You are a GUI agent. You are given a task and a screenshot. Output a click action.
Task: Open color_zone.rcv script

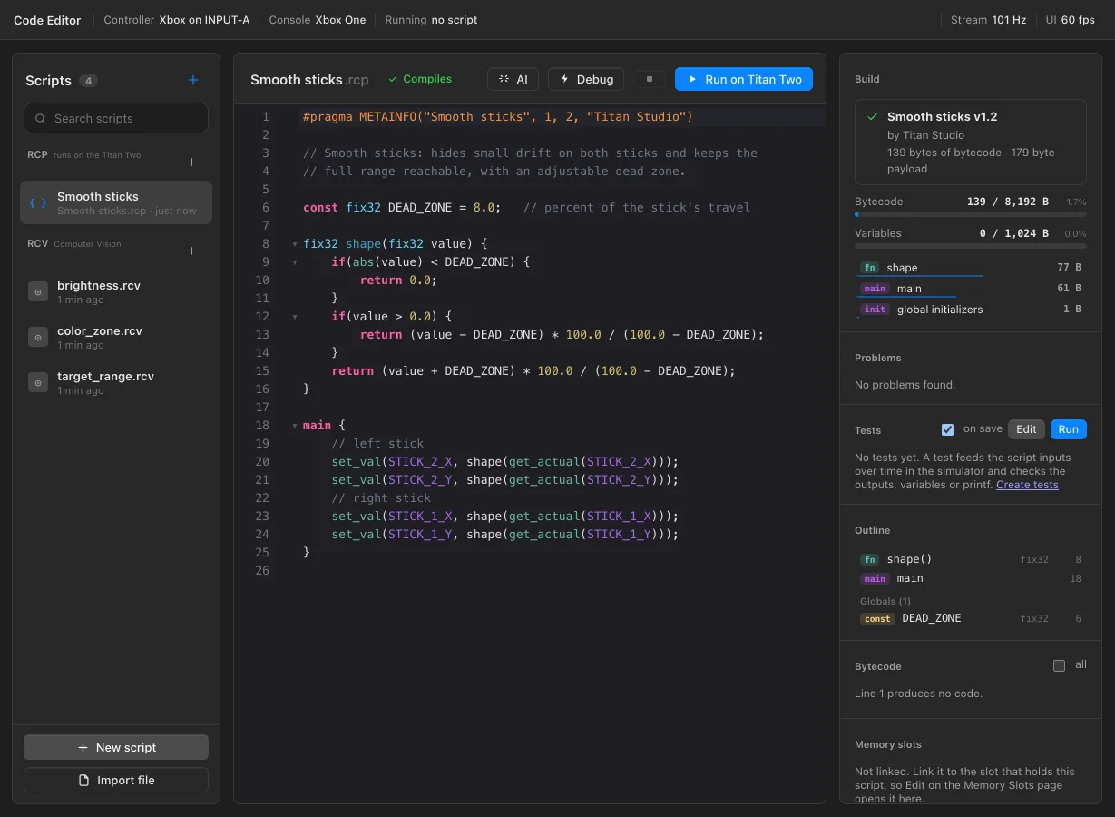pyautogui.click(x=116, y=337)
